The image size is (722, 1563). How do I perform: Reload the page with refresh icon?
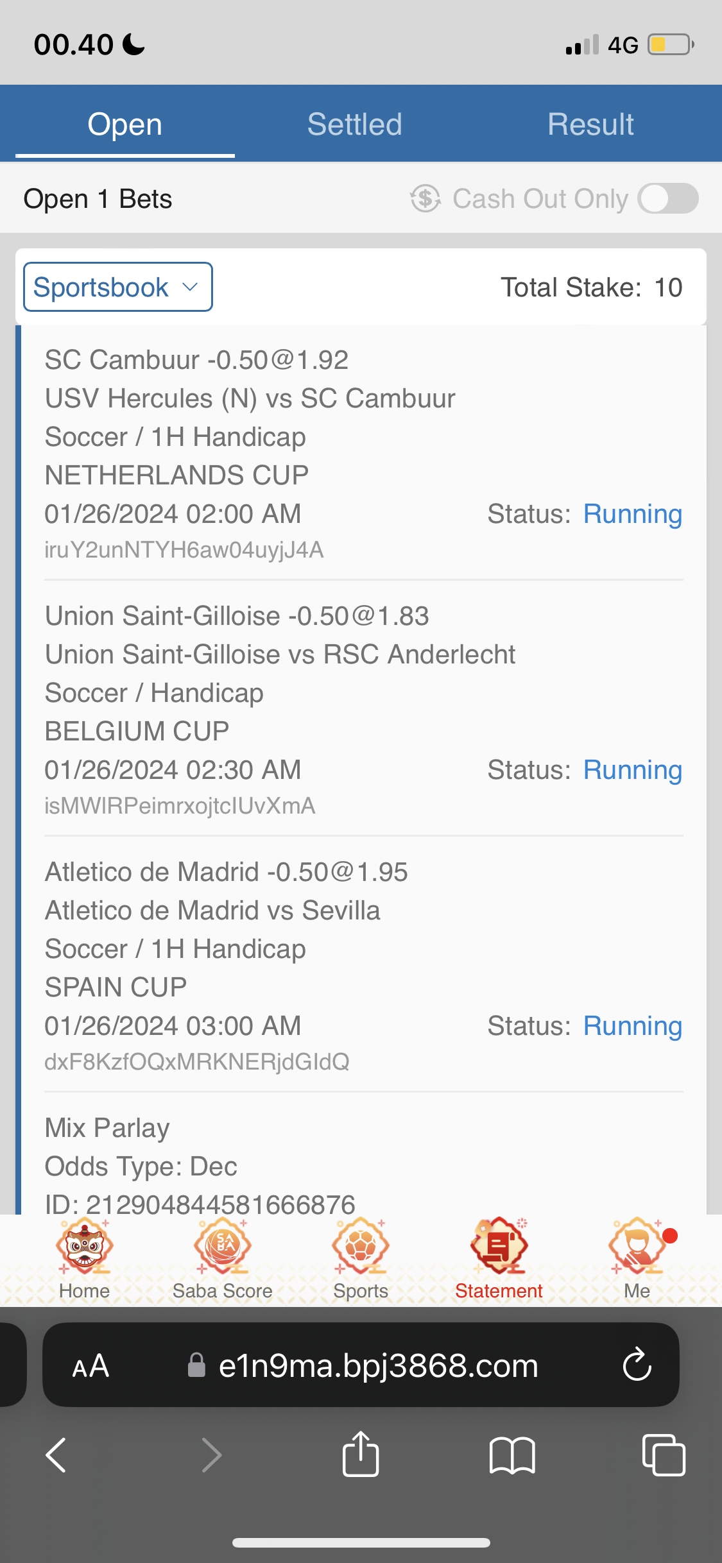click(x=637, y=1365)
